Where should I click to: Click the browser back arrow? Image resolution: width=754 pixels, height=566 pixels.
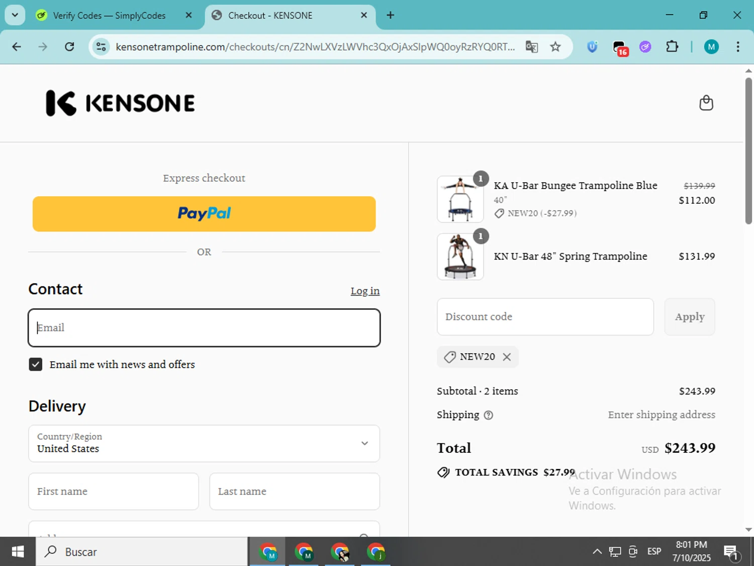pos(17,47)
